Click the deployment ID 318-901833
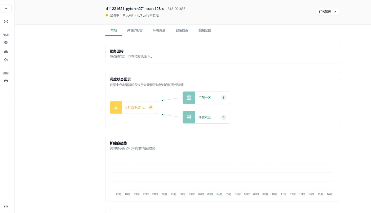This screenshot has width=371, height=213. click(176, 9)
